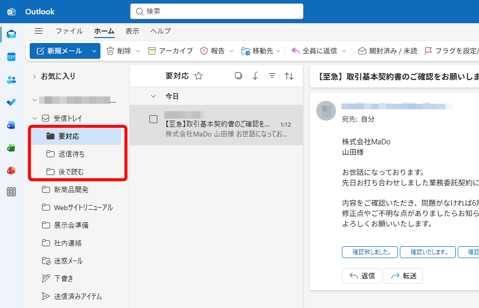479x308 pixels.
Task: Open the 全員に返信 dropdown arrow
Action: click(344, 51)
